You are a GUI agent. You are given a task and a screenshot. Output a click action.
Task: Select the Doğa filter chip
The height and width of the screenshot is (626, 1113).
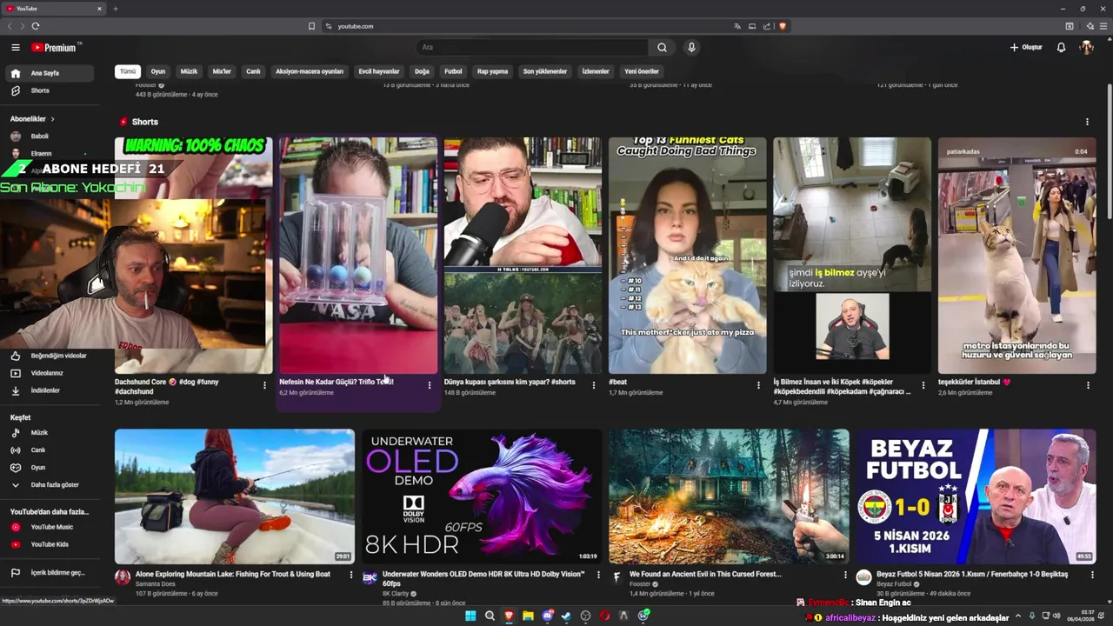click(x=422, y=71)
